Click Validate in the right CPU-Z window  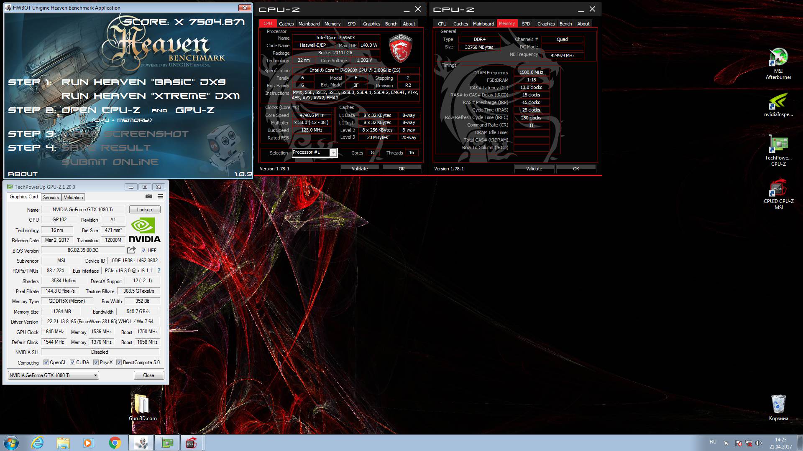pyautogui.click(x=534, y=169)
